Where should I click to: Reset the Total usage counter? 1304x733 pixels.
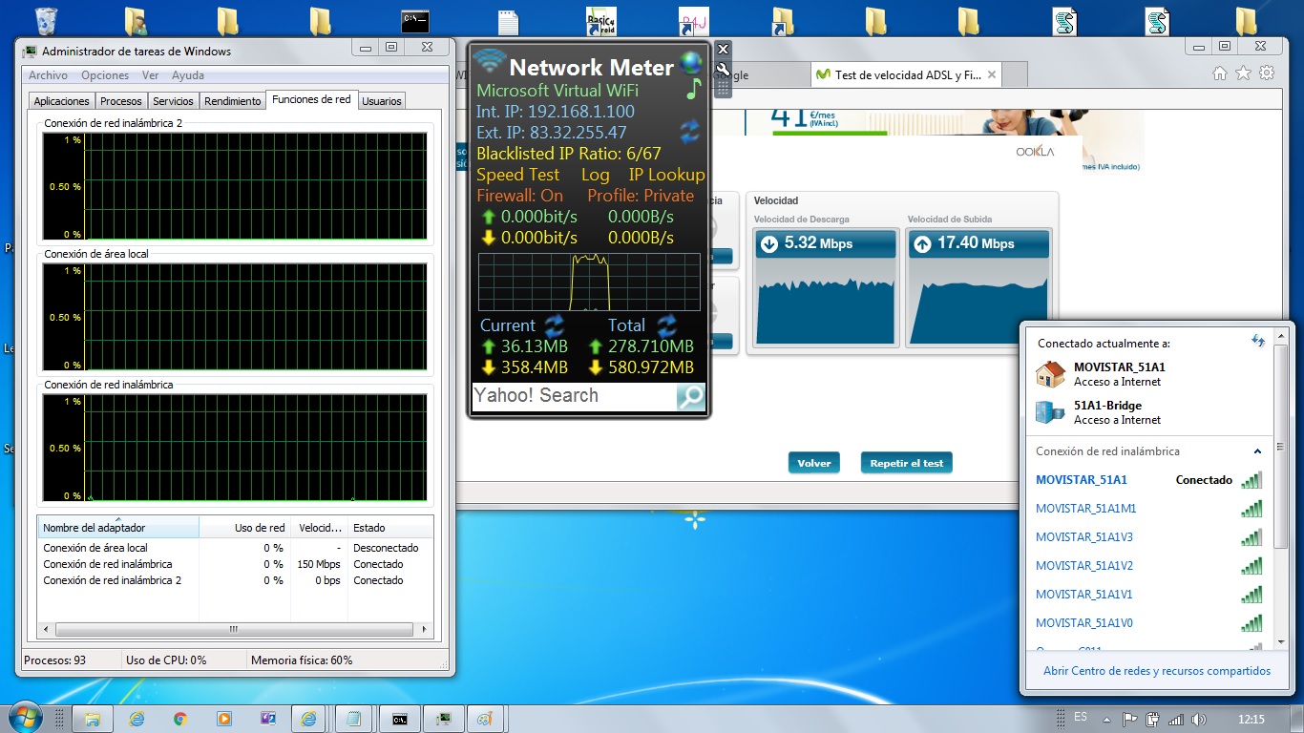(x=667, y=325)
